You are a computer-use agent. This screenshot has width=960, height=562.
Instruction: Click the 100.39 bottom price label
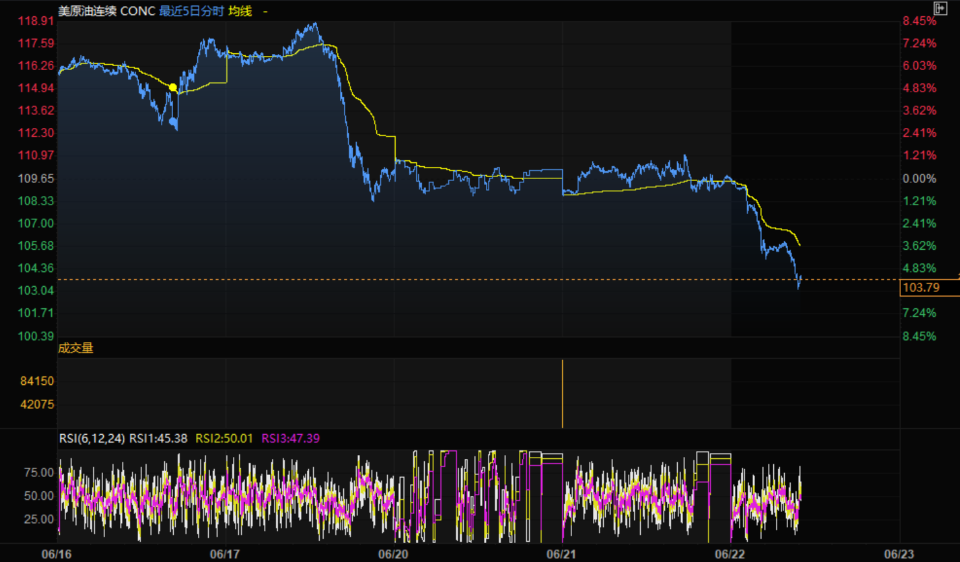point(36,336)
